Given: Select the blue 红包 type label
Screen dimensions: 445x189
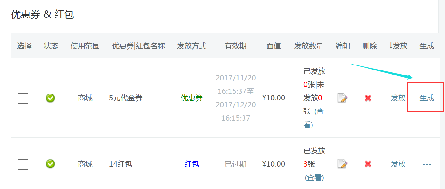Looking at the screenshot, I should pyautogui.click(x=192, y=164).
